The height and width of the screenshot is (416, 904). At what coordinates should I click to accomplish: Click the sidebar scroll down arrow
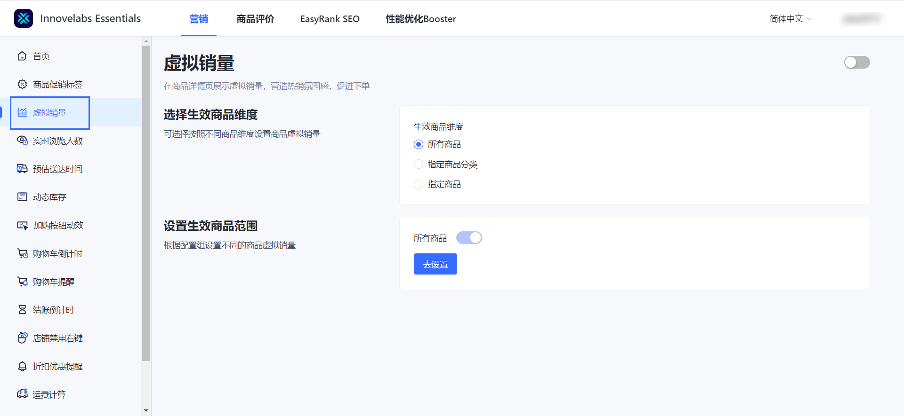[146, 410]
